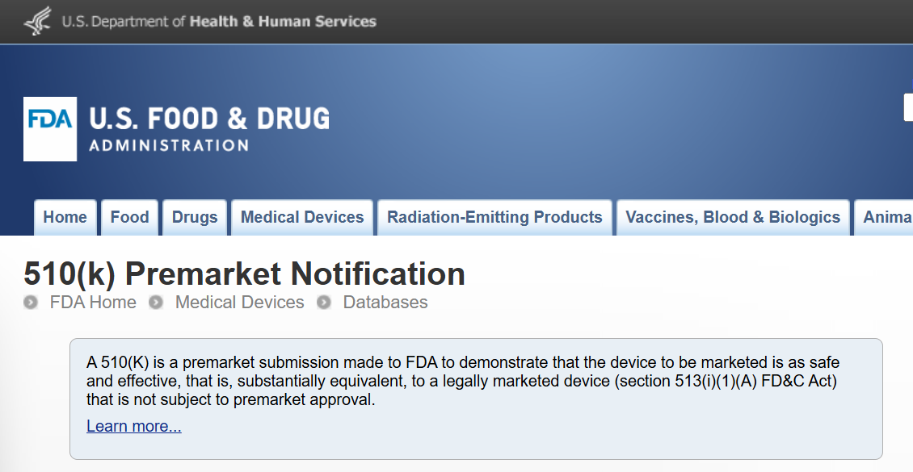Switch to the Food tab

(x=130, y=217)
